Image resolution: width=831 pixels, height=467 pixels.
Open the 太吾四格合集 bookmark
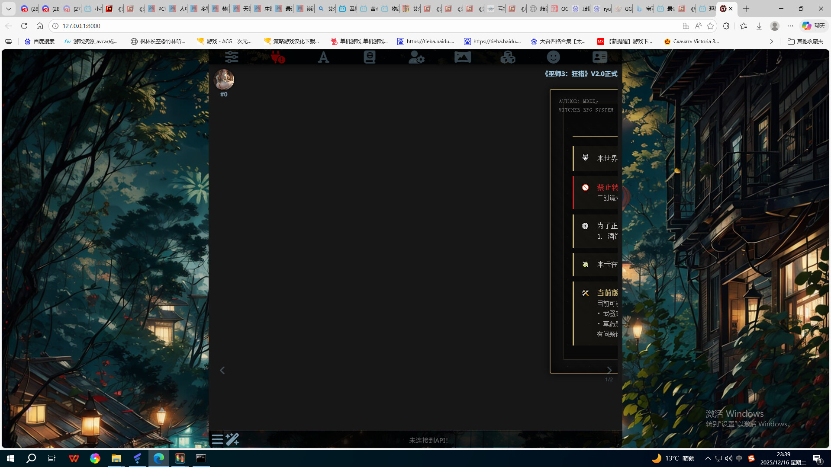tap(558, 42)
